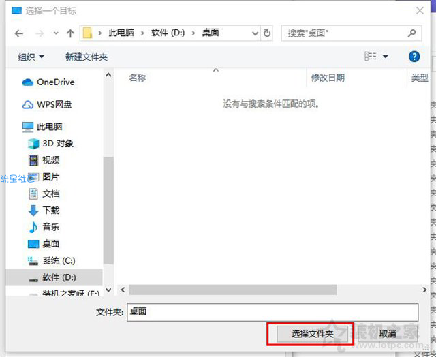Open 图片 folder in sidebar
Screen dimensions: 436x357
point(44,177)
